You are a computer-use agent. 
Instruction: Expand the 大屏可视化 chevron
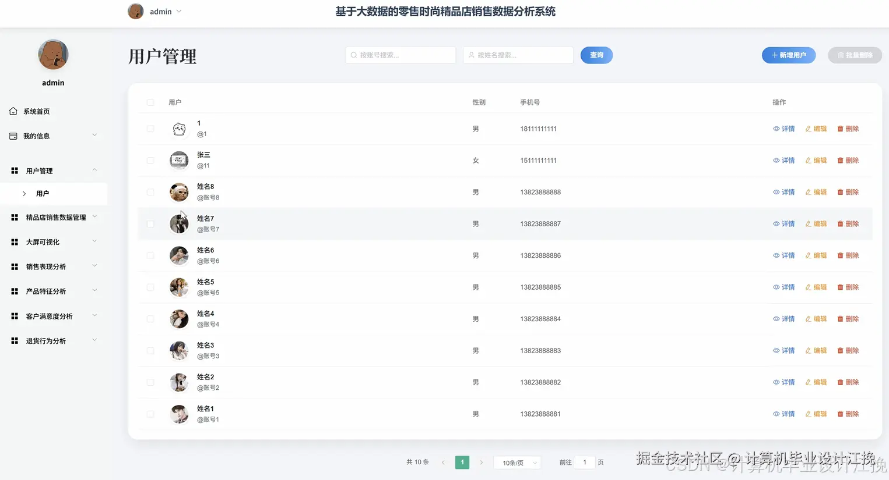[x=94, y=241]
